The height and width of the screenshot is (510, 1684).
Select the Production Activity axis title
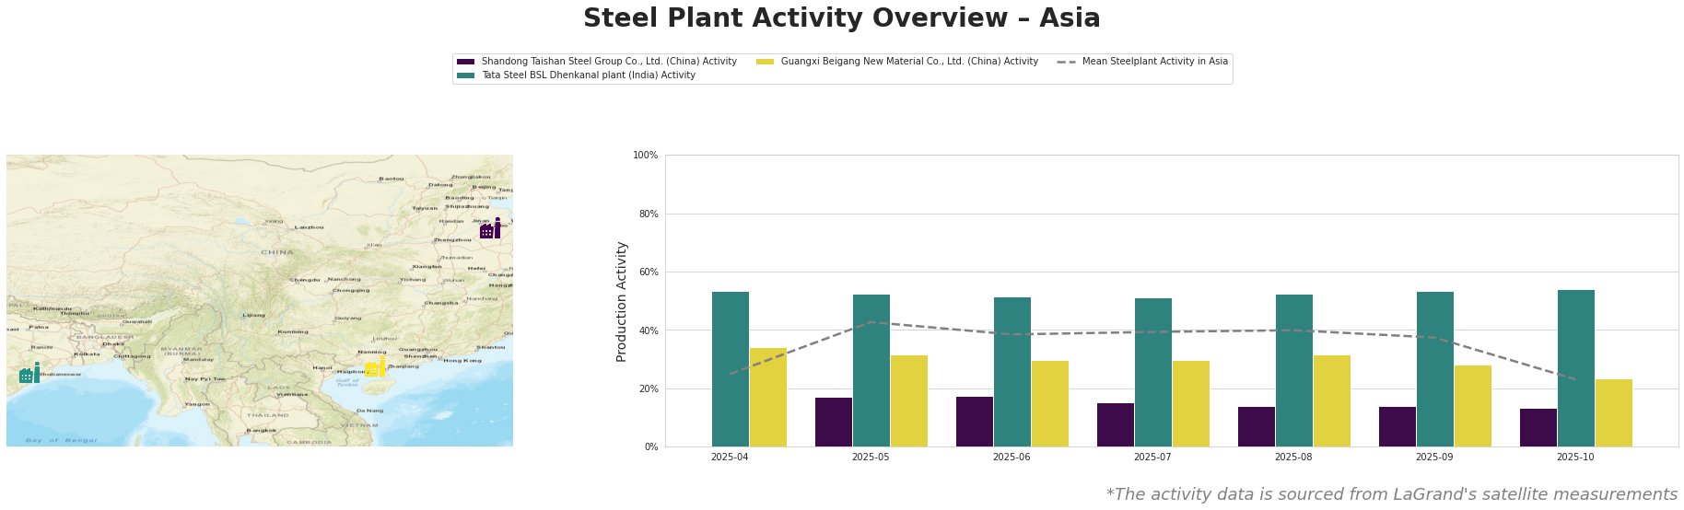[622, 301]
